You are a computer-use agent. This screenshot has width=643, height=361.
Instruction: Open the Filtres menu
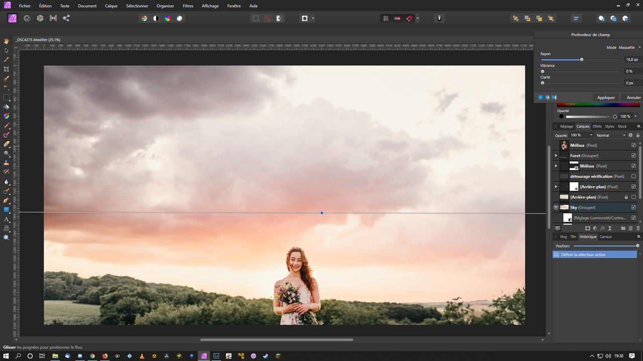pos(188,6)
